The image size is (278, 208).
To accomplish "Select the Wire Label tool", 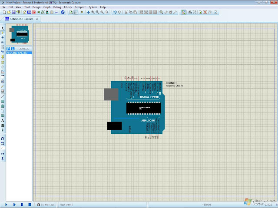I will click(3, 42).
